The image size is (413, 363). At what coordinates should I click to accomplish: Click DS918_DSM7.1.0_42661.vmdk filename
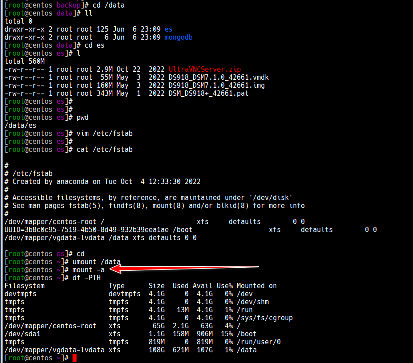tap(219, 77)
